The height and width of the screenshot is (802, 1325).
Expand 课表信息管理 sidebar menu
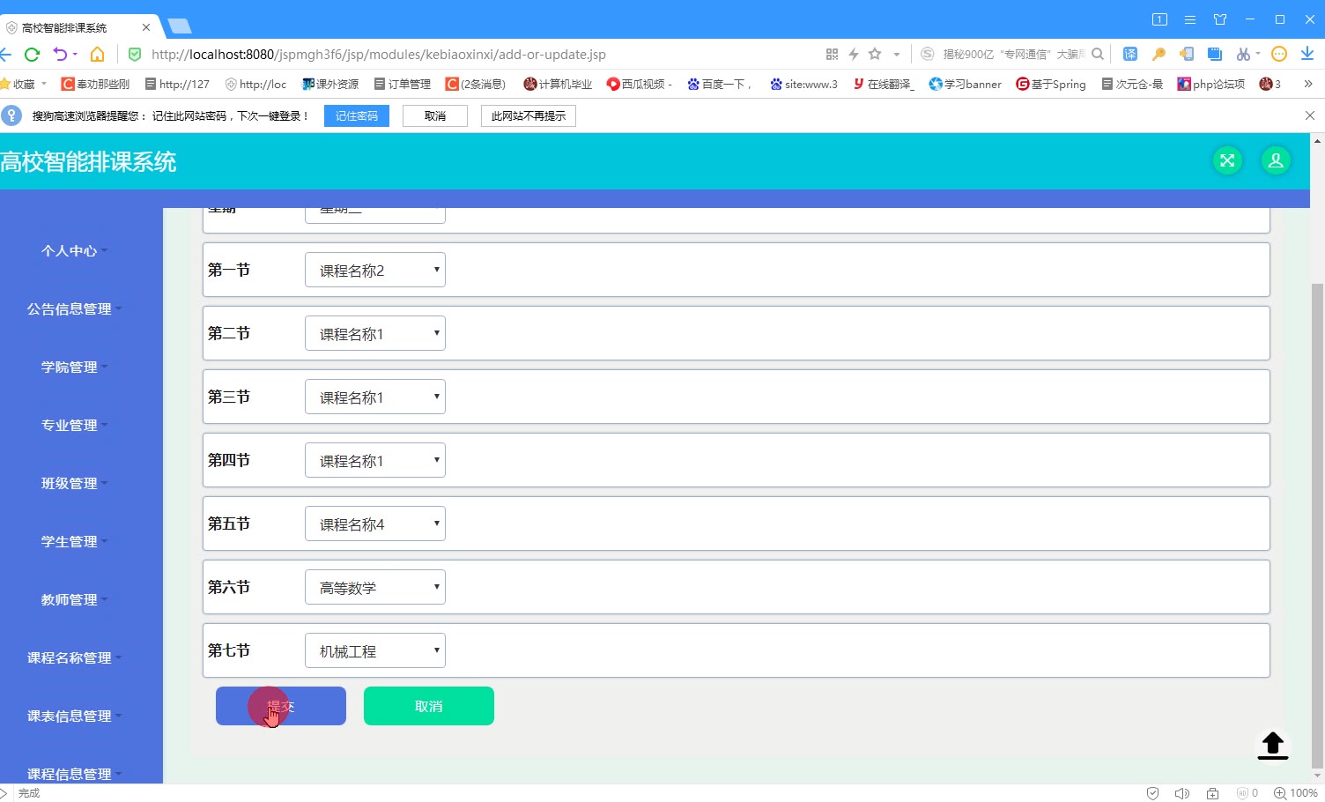pyautogui.click(x=74, y=717)
